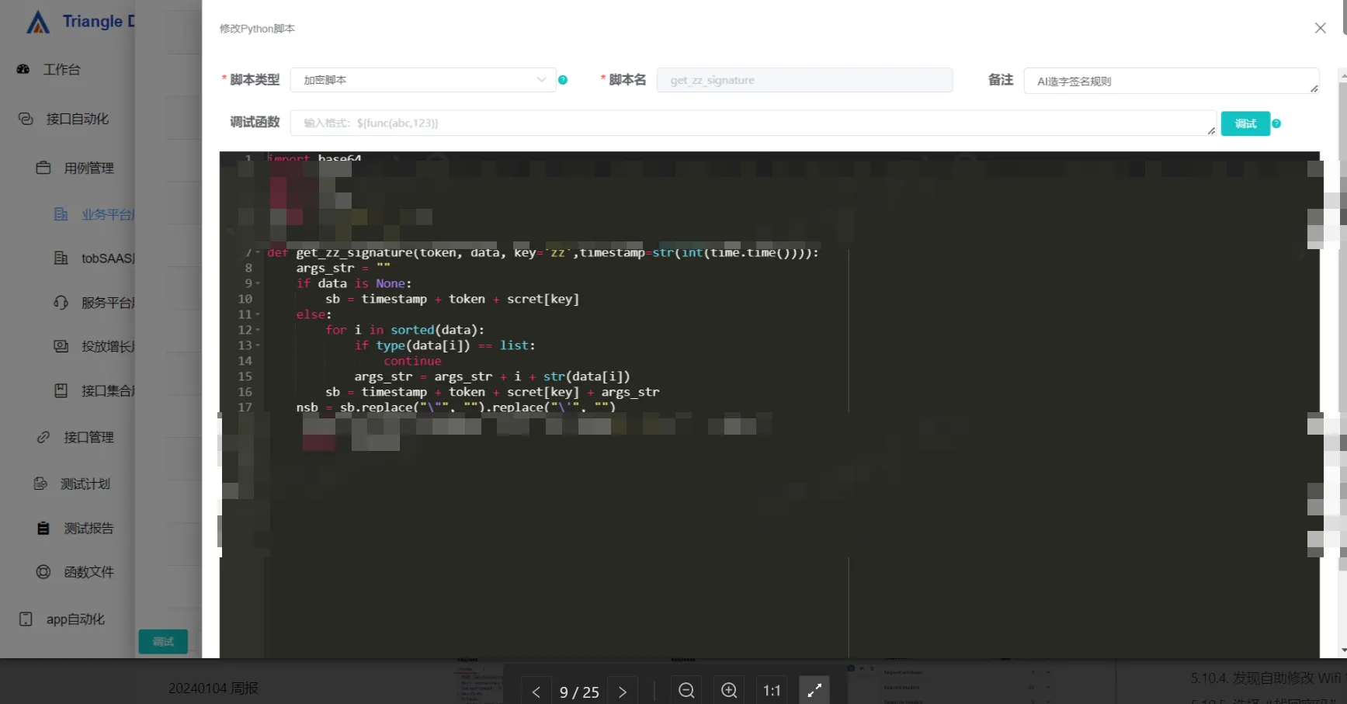Click the help icon next to debug button
The height and width of the screenshot is (704, 1347).
pyautogui.click(x=1276, y=124)
